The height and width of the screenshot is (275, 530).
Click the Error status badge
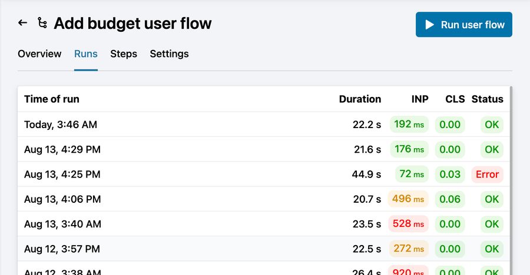coord(487,175)
